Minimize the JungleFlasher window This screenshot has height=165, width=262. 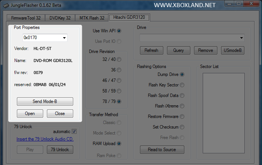(x=229, y=4)
